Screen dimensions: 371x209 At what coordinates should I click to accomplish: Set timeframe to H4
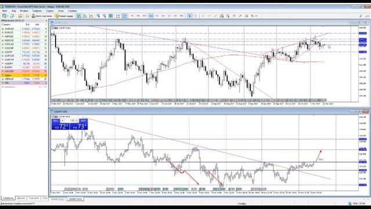[163, 16]
